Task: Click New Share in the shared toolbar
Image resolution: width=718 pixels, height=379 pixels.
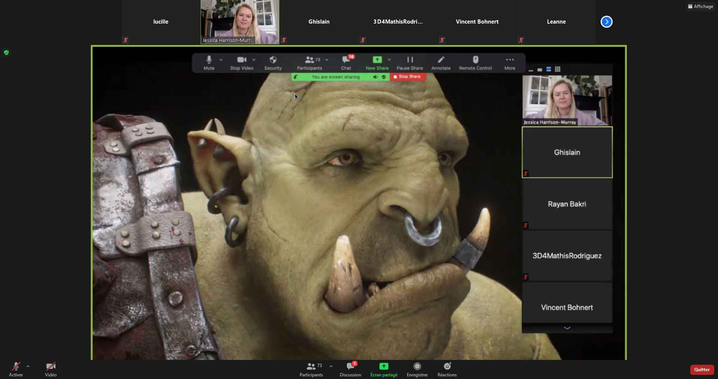Action: [x=377, y=63]
